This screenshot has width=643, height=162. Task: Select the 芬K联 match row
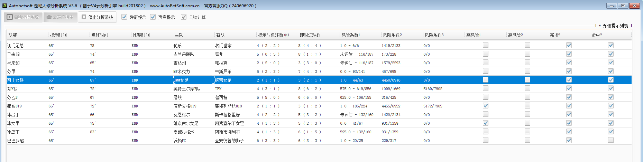pos(104,89)
